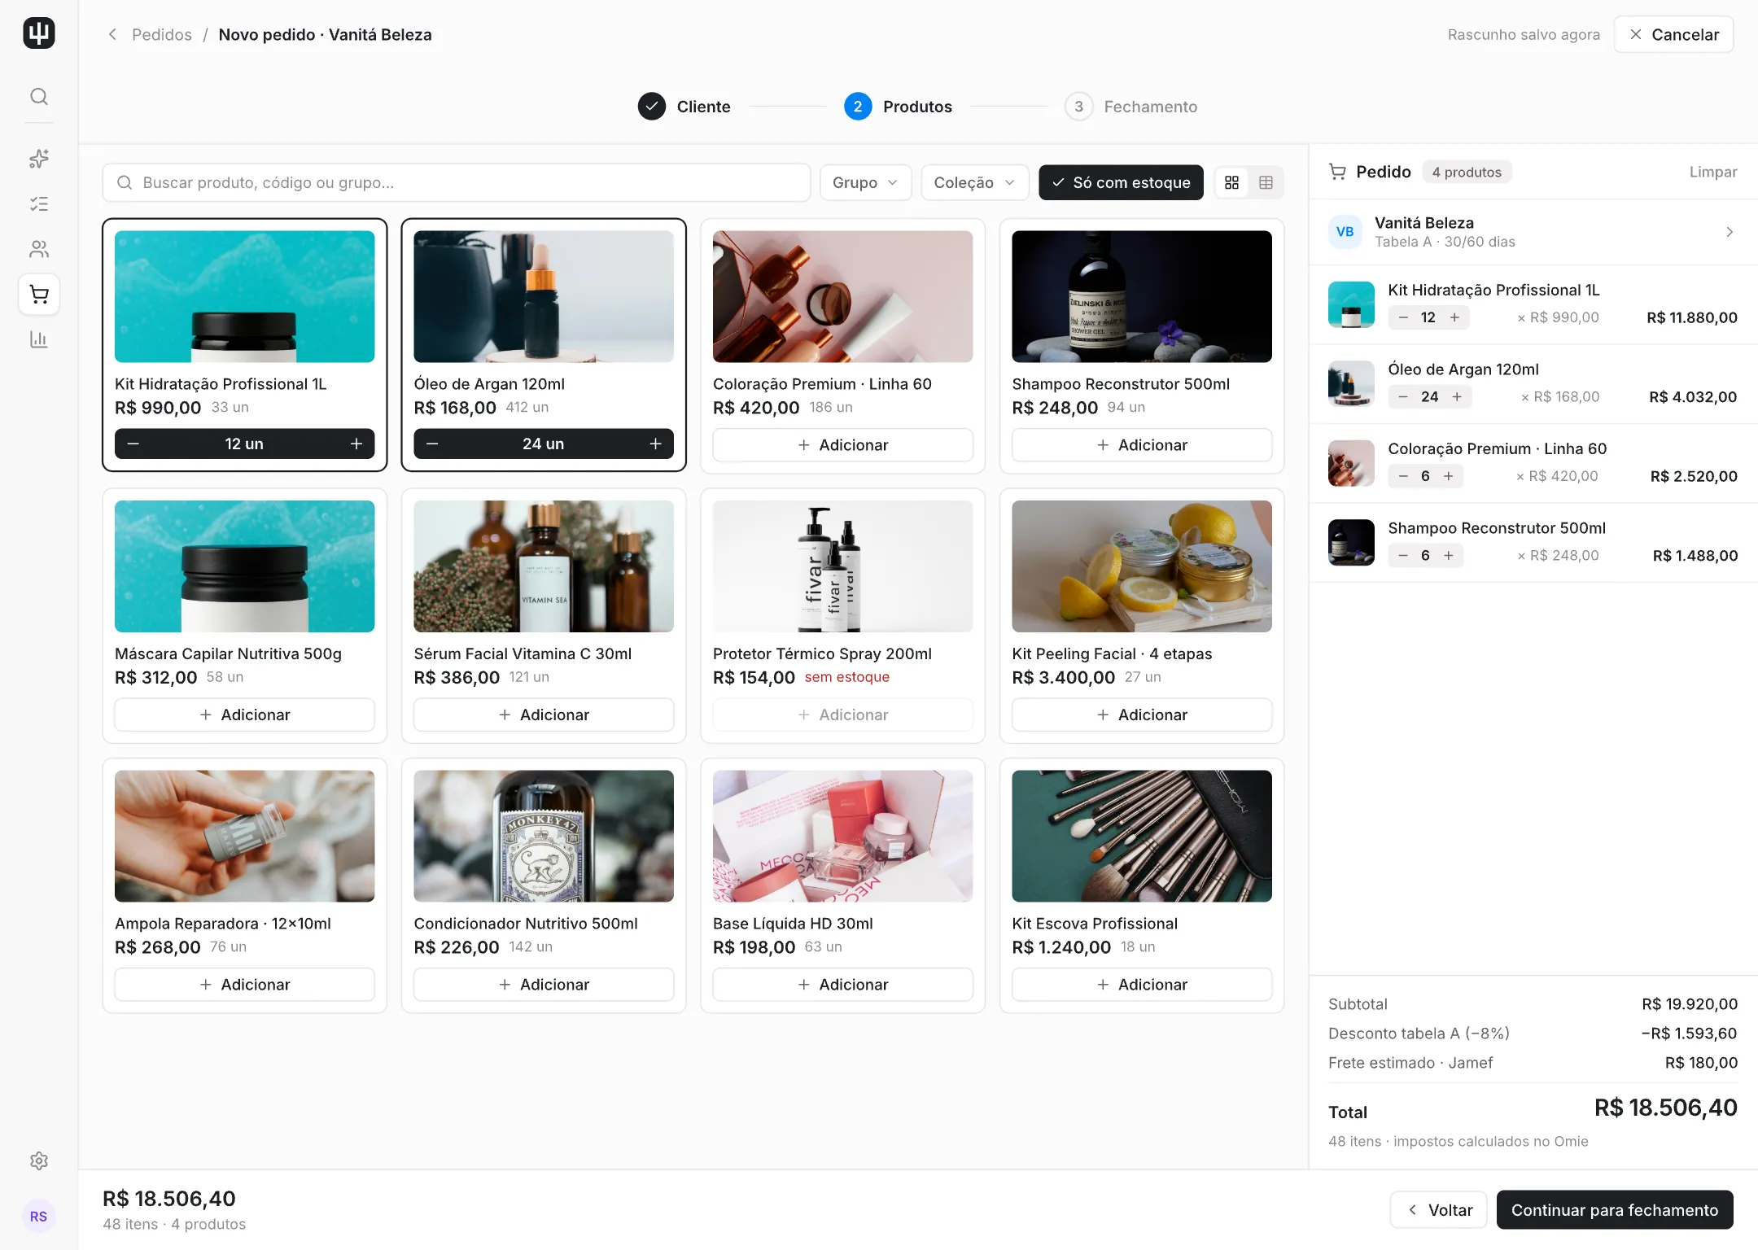Add Kit Escova Profissional
The height and width of the screenshot is (1250, 1758).
click(1141, 984)
